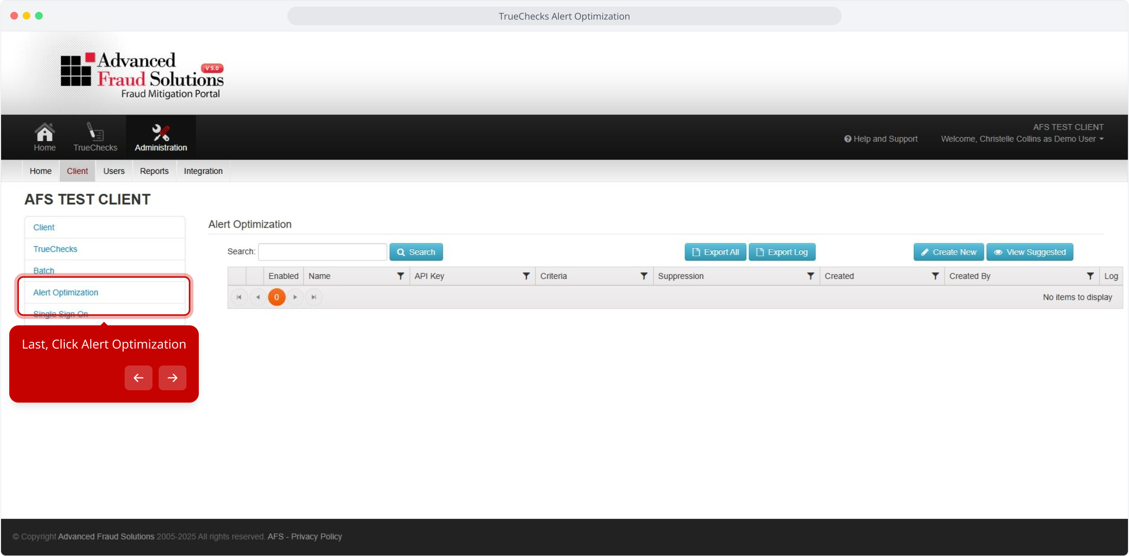This screenshot has width=1129, height=556.
Task: Click the Advanced Fraud Solutions logo
Action: [x=142, y=75]
